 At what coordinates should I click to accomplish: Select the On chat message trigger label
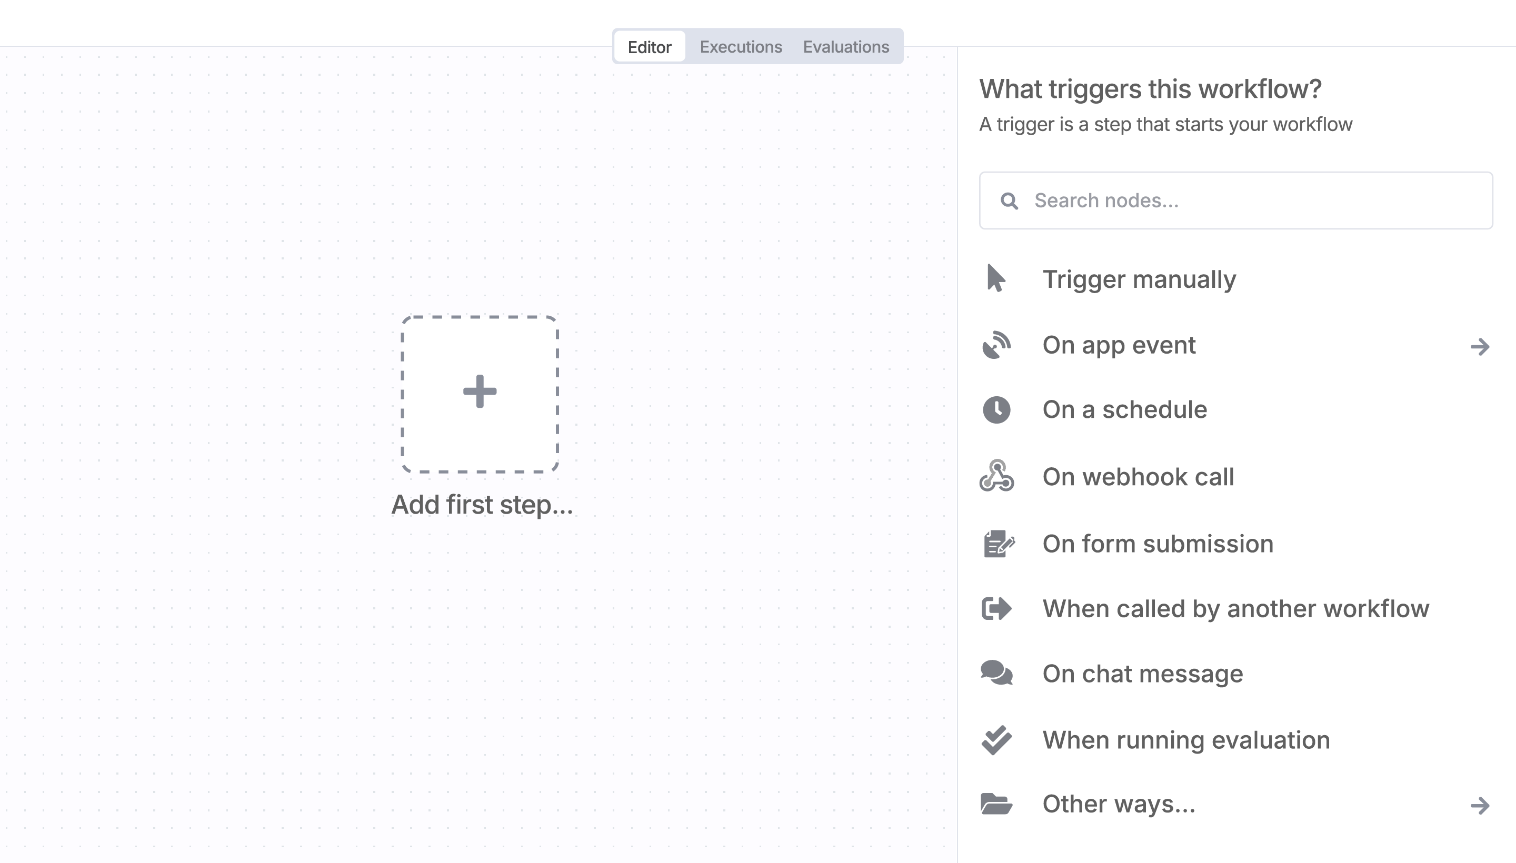point(1142,674)
